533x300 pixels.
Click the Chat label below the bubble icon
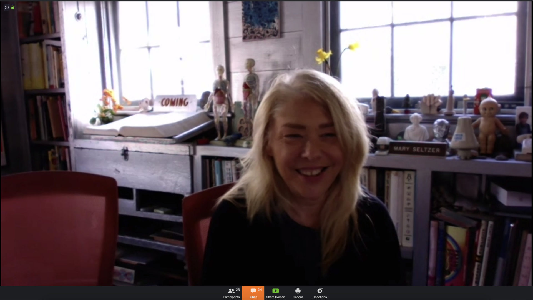(x=253, y=297)
